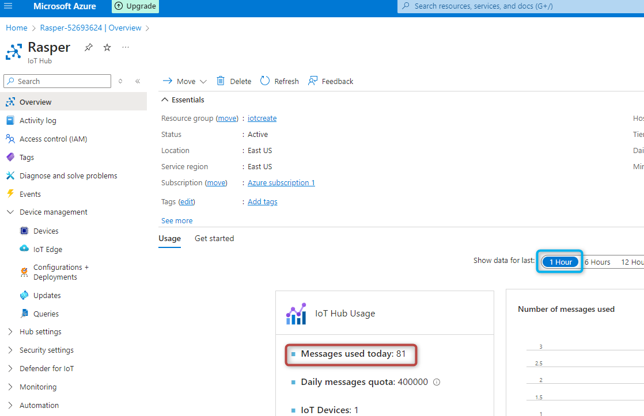The image size is (644, 416).
Task: Open Access control (IAM)
Action: (x=54, y=139)
